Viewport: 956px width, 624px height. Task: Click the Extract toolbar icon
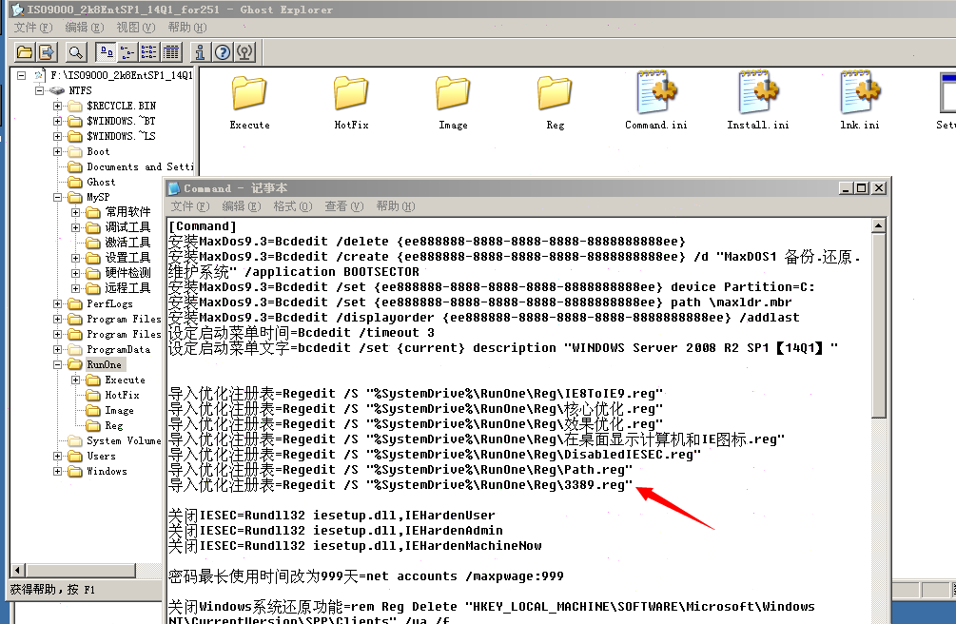(x=47, y=51)
